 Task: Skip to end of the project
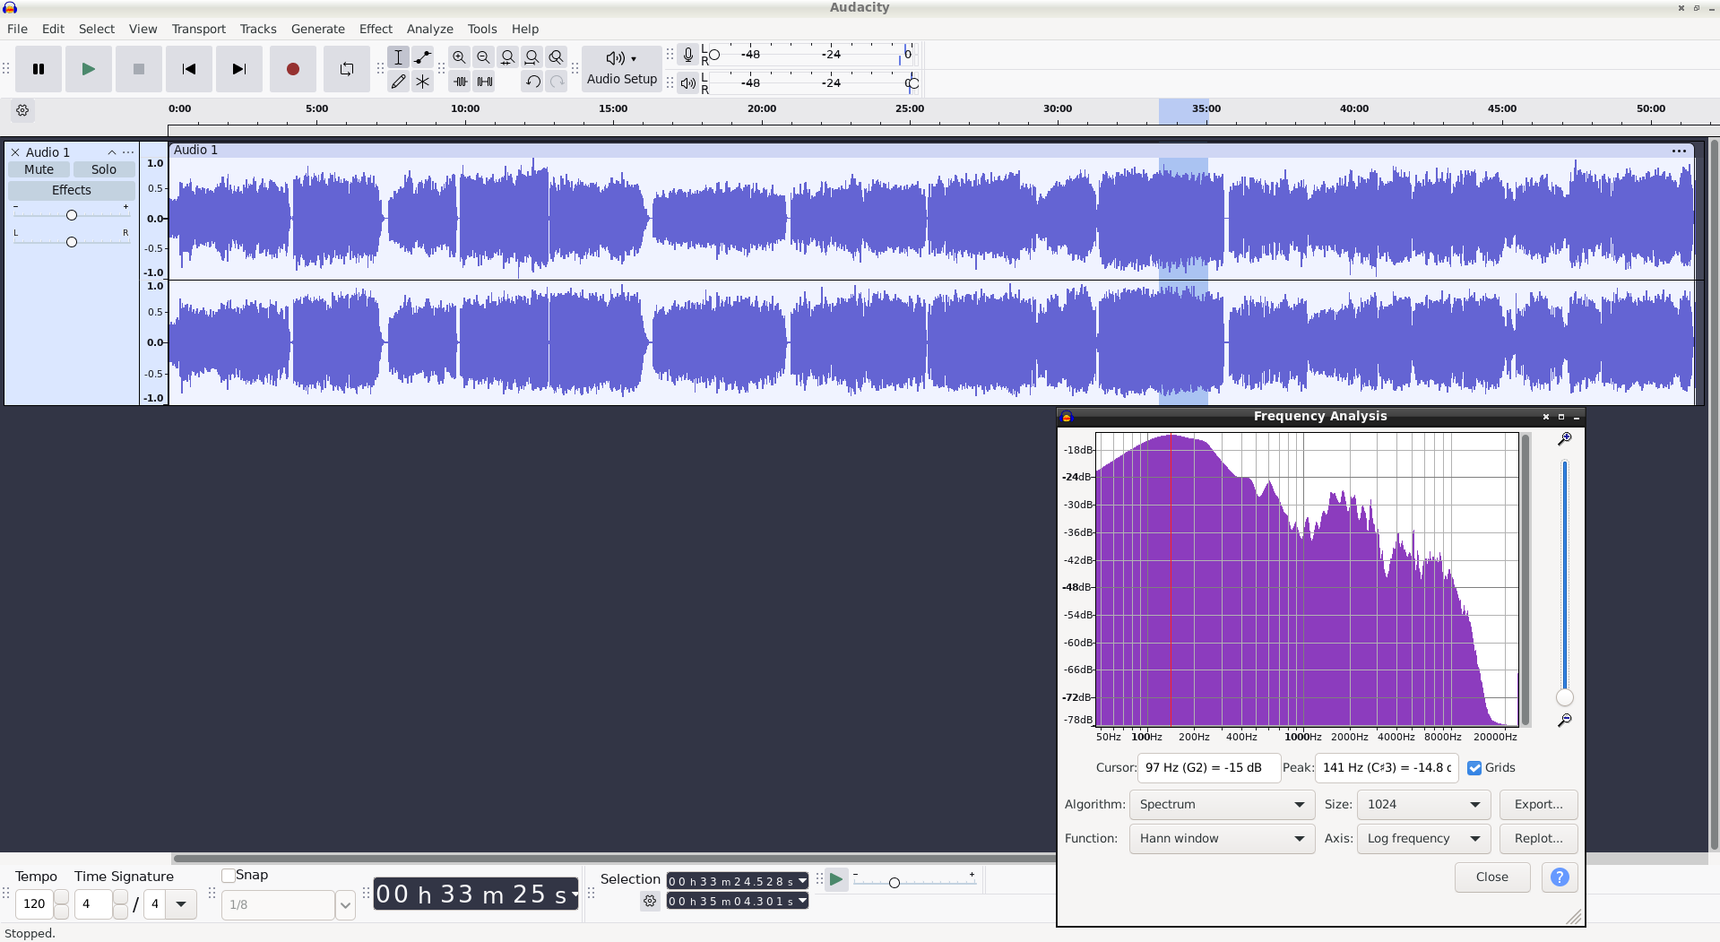point(238,69)
